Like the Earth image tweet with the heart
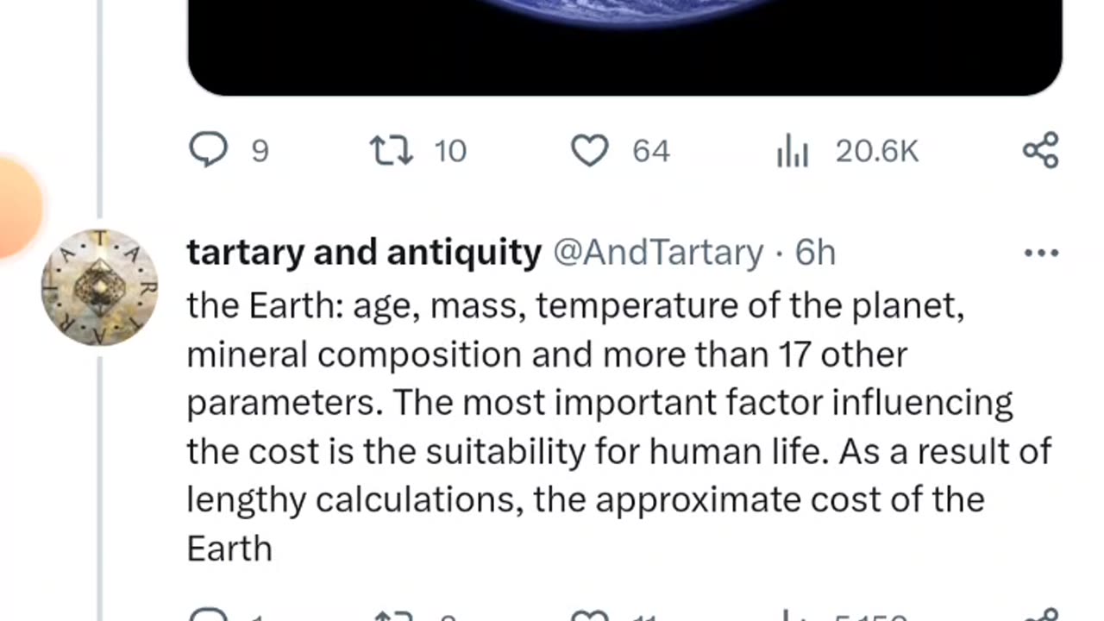Image resolution: width=1104 pixels, height=621 pixels. (x=590, y=151)
